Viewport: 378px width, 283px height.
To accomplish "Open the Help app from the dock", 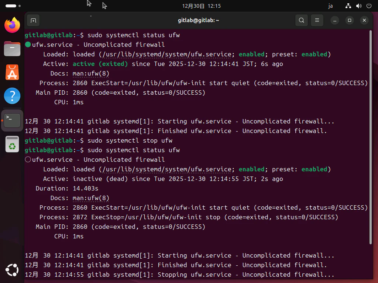I will click(x=12, y=96).
